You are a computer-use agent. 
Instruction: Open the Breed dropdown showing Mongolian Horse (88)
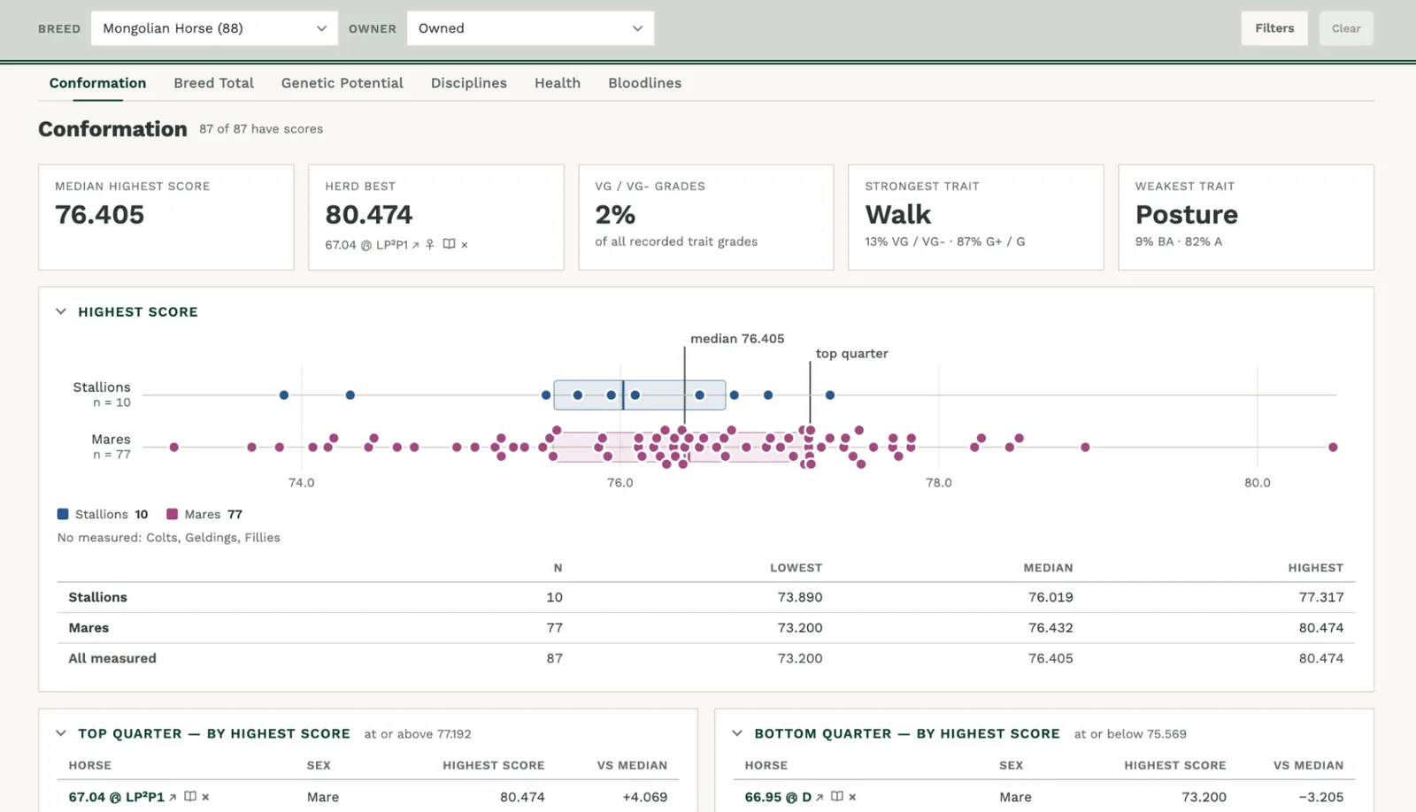pos(214,28)
